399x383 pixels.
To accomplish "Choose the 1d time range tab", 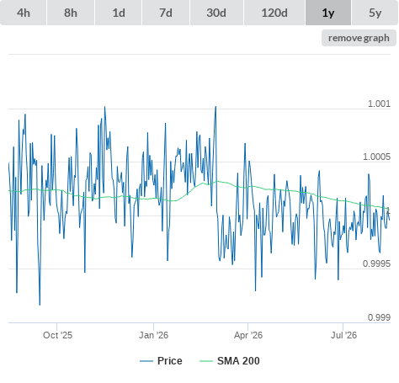I will 119,13.
